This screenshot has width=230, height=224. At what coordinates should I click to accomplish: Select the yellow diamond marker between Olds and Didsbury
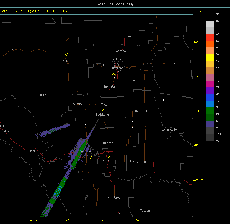(104, 111)
